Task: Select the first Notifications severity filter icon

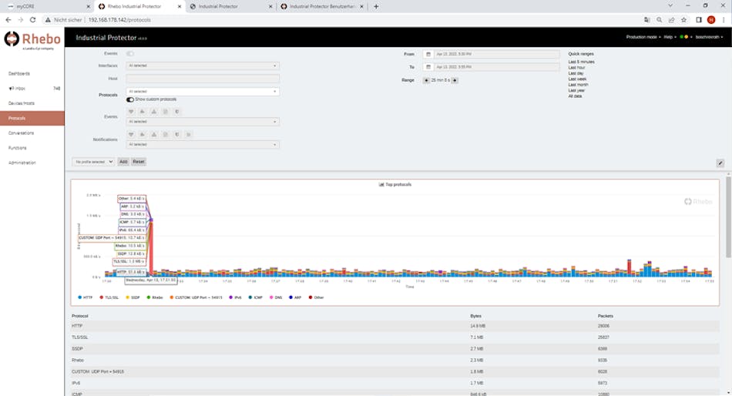Action: (x=131, y=135)
